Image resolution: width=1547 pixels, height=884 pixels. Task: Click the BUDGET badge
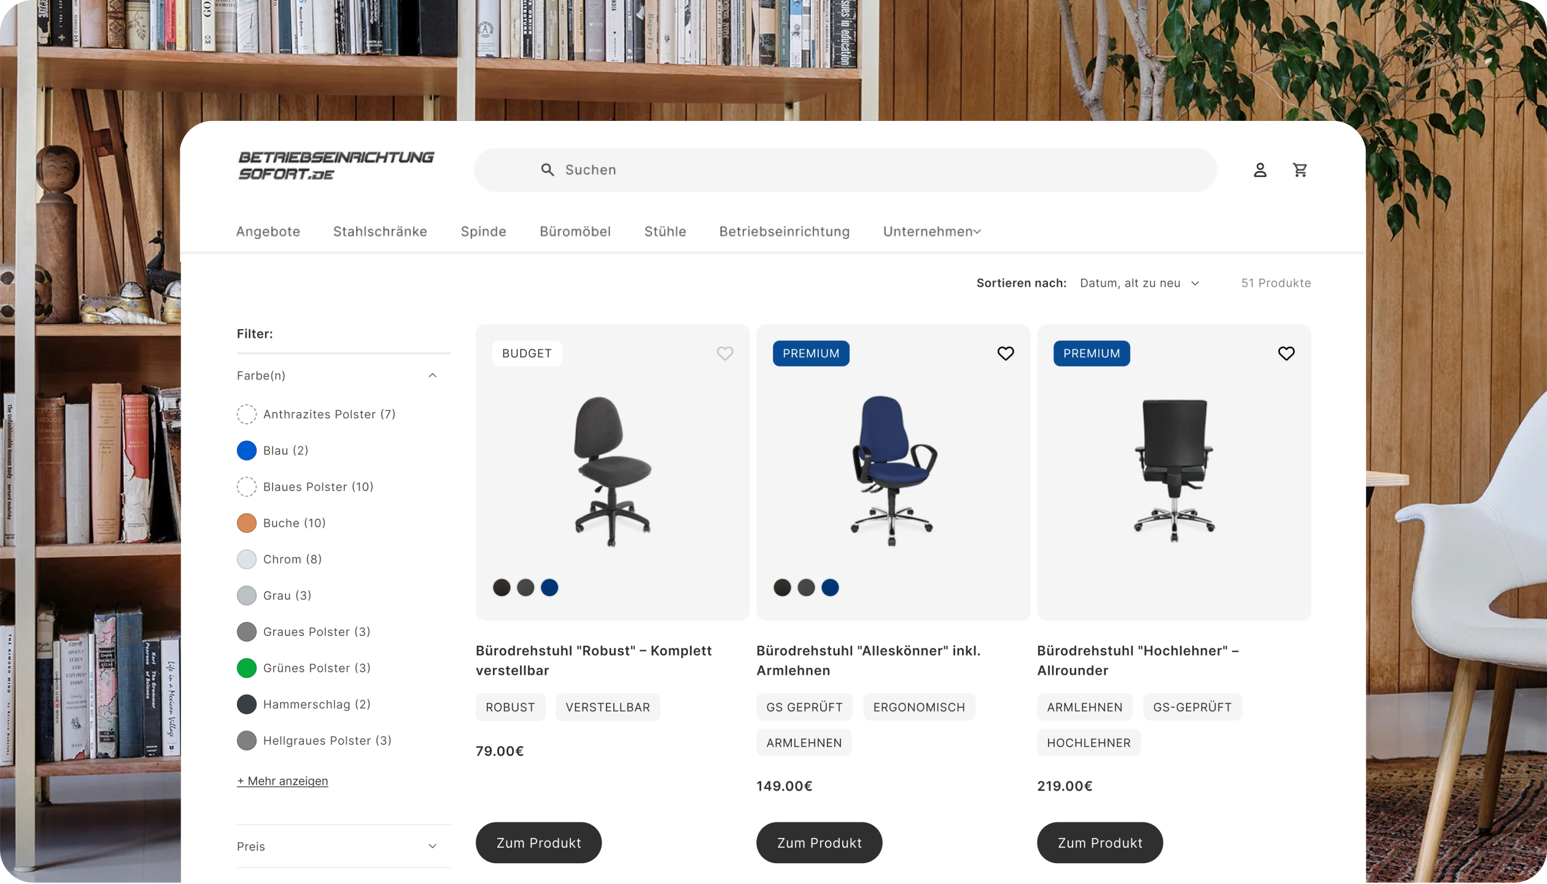pos(527,354)
